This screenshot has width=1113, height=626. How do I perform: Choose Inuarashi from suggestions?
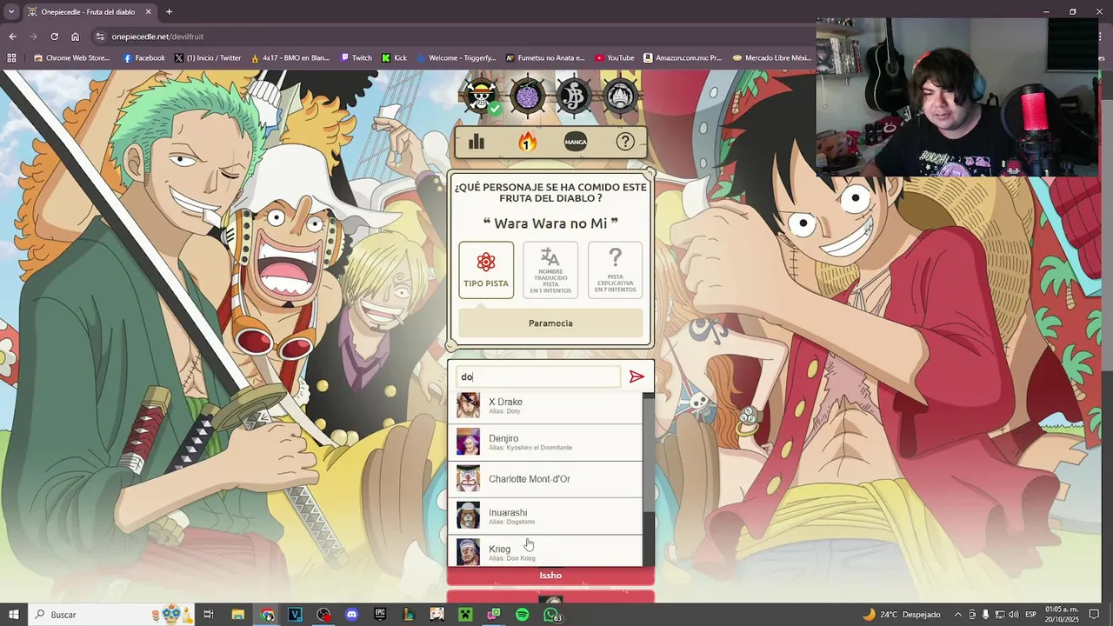pos(545,516)
